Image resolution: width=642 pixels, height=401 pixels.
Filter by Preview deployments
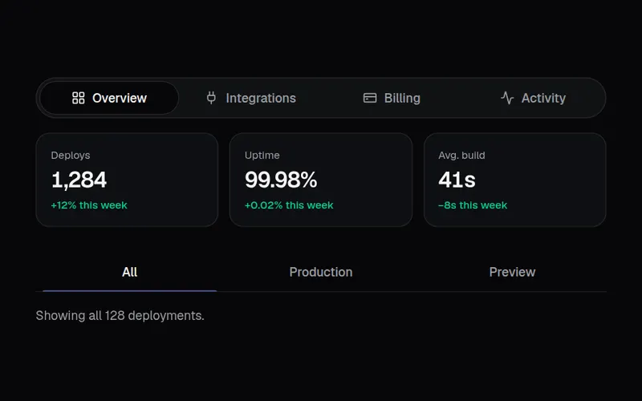tap(512, 272)
